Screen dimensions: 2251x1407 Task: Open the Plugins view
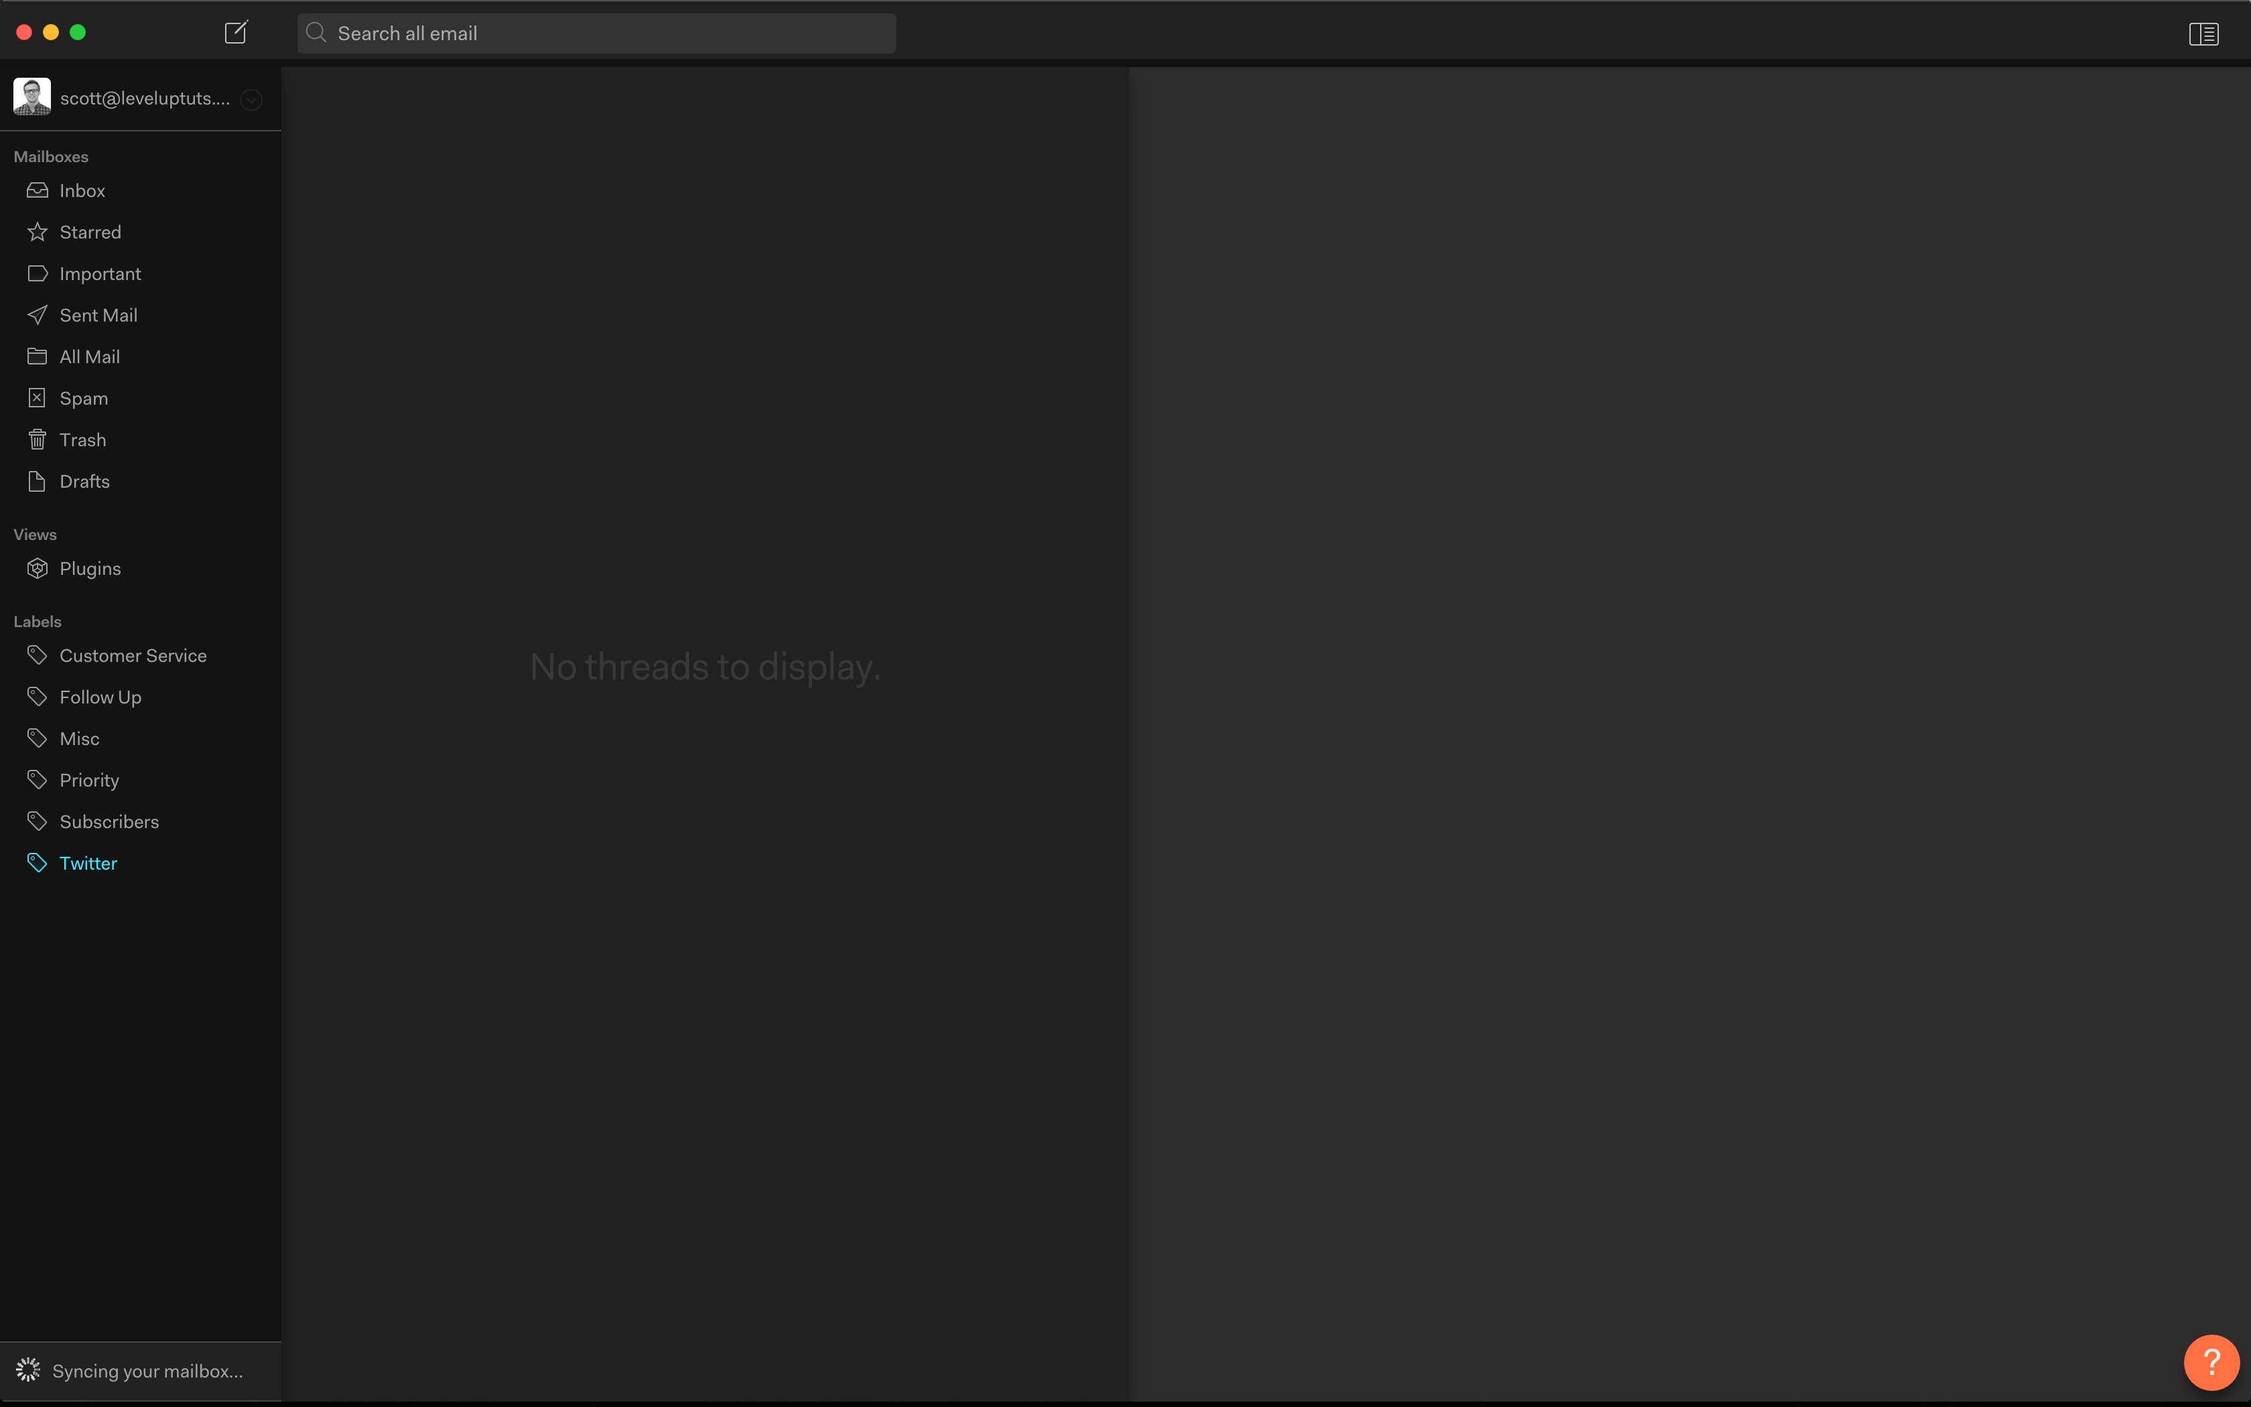[x=89, y=569]
